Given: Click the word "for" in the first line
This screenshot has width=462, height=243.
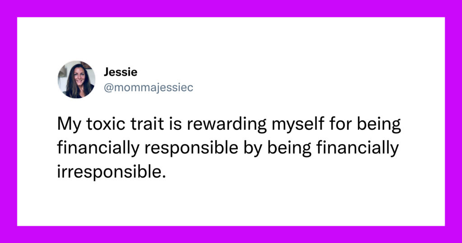Looking at the screenshot, I should [341, 124].
